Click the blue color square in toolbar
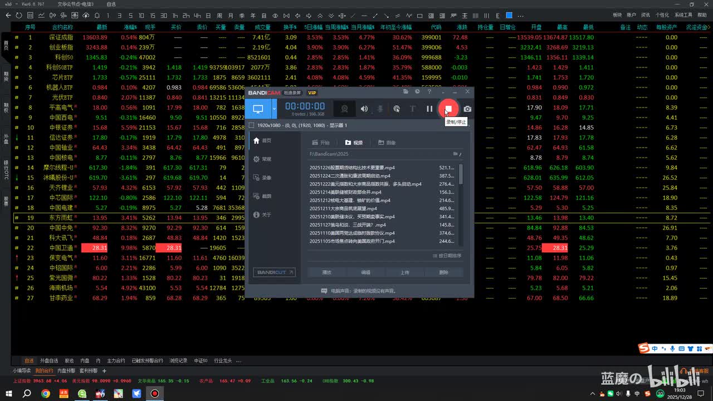Viewport: 713px width, 401px height. pos(509,15)
